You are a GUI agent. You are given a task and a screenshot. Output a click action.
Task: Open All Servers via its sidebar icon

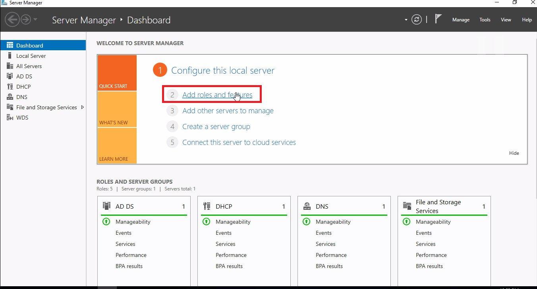tap(10, 66)
